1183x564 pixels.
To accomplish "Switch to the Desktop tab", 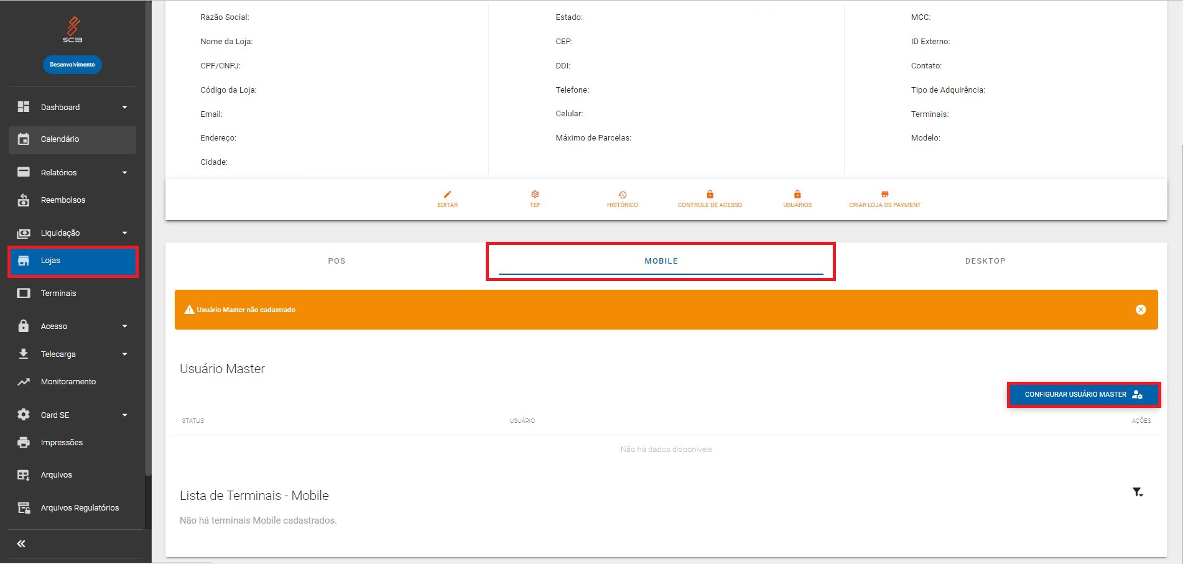I will point(985,261).
